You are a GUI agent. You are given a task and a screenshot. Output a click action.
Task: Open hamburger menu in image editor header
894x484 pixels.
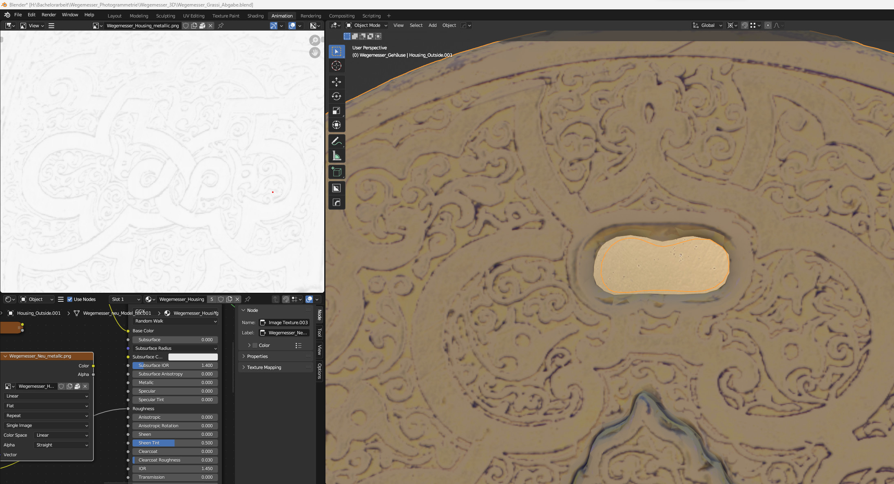(51, 26)
